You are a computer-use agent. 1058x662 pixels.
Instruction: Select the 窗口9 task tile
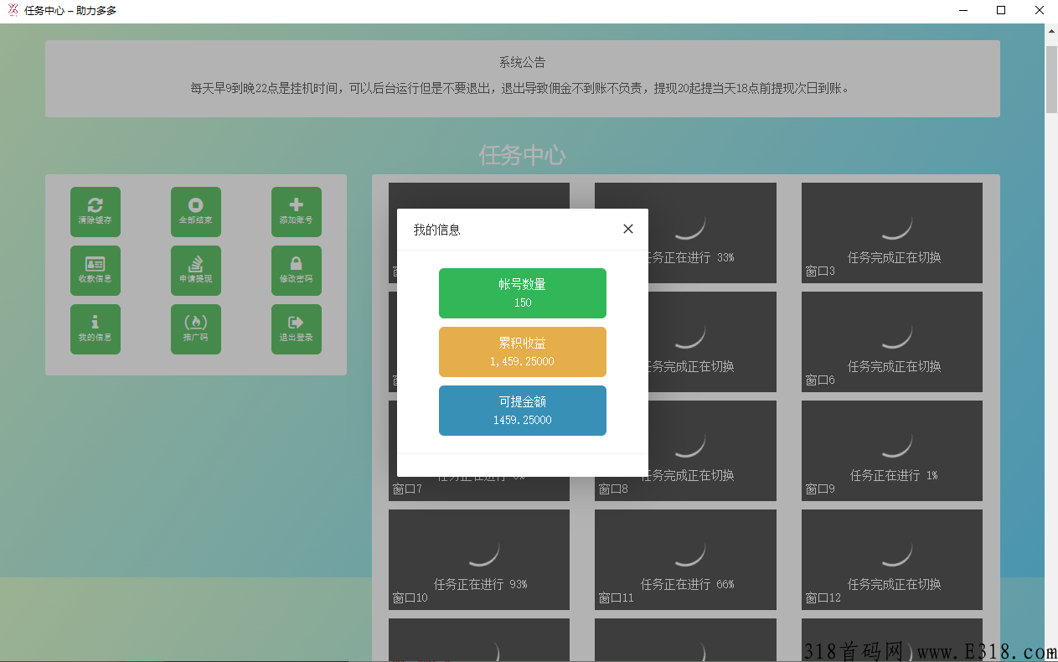pyautogui.click(x=892, y=451)
